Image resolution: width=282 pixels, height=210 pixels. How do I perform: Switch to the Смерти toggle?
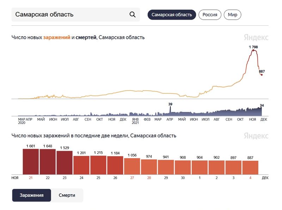pyautogui.click(x=67, y=195)
